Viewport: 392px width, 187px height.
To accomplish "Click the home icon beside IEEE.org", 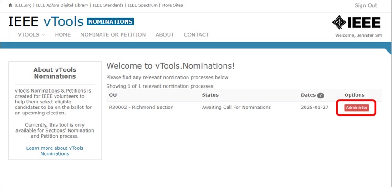I will coord(10,5).
